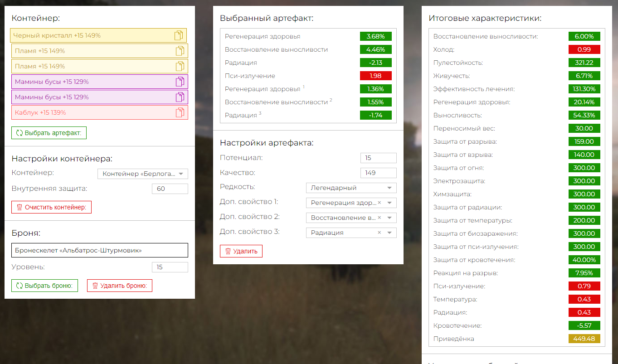Focus the Внутренняя защита field

coord(170,189)
